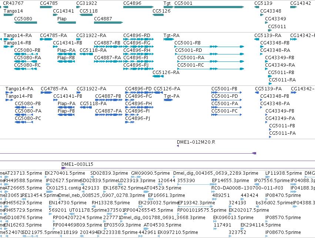Click transcript CG4896-RJ
Image resolution: width=315 pixels, height=238 pixels.
pyautogui.click(x=138, y=69)
